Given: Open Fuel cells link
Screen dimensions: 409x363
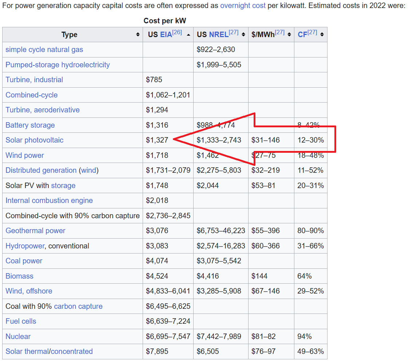Looking at the screenshot, I should click(21, 321).
